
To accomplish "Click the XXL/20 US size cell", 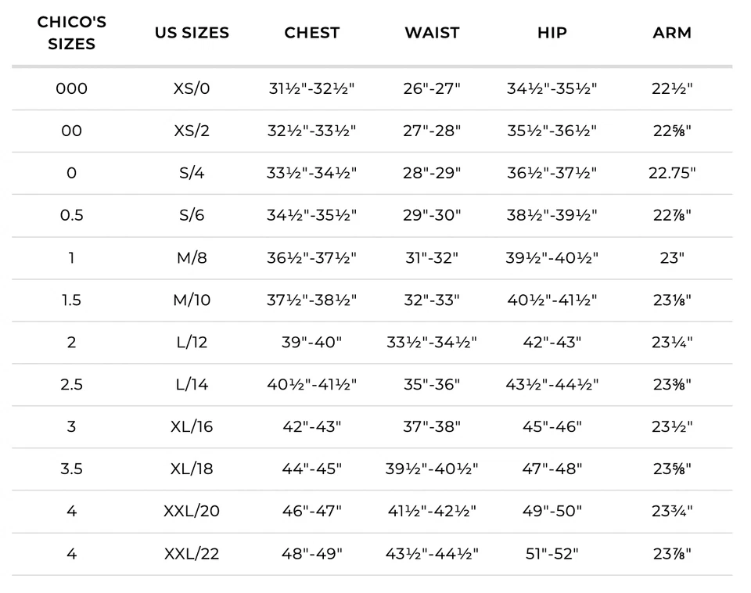I will 192,511.
